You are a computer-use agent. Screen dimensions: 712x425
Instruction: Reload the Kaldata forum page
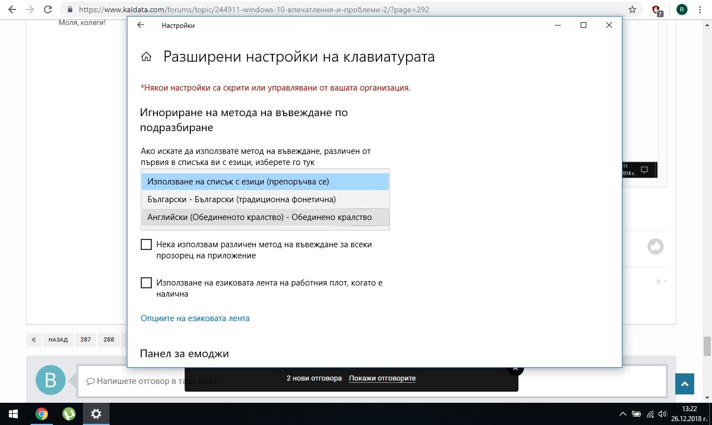[x=48, y=9]
